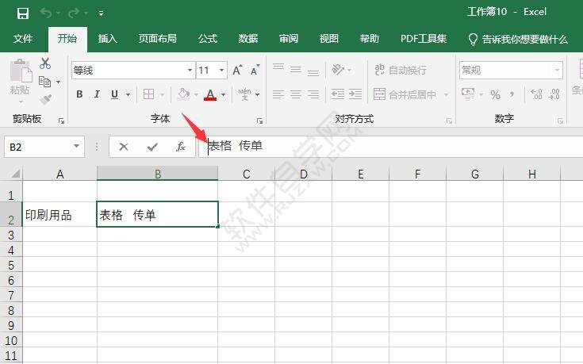
Task: Click the Format Painter brush icon
Action: pos(45,99)
